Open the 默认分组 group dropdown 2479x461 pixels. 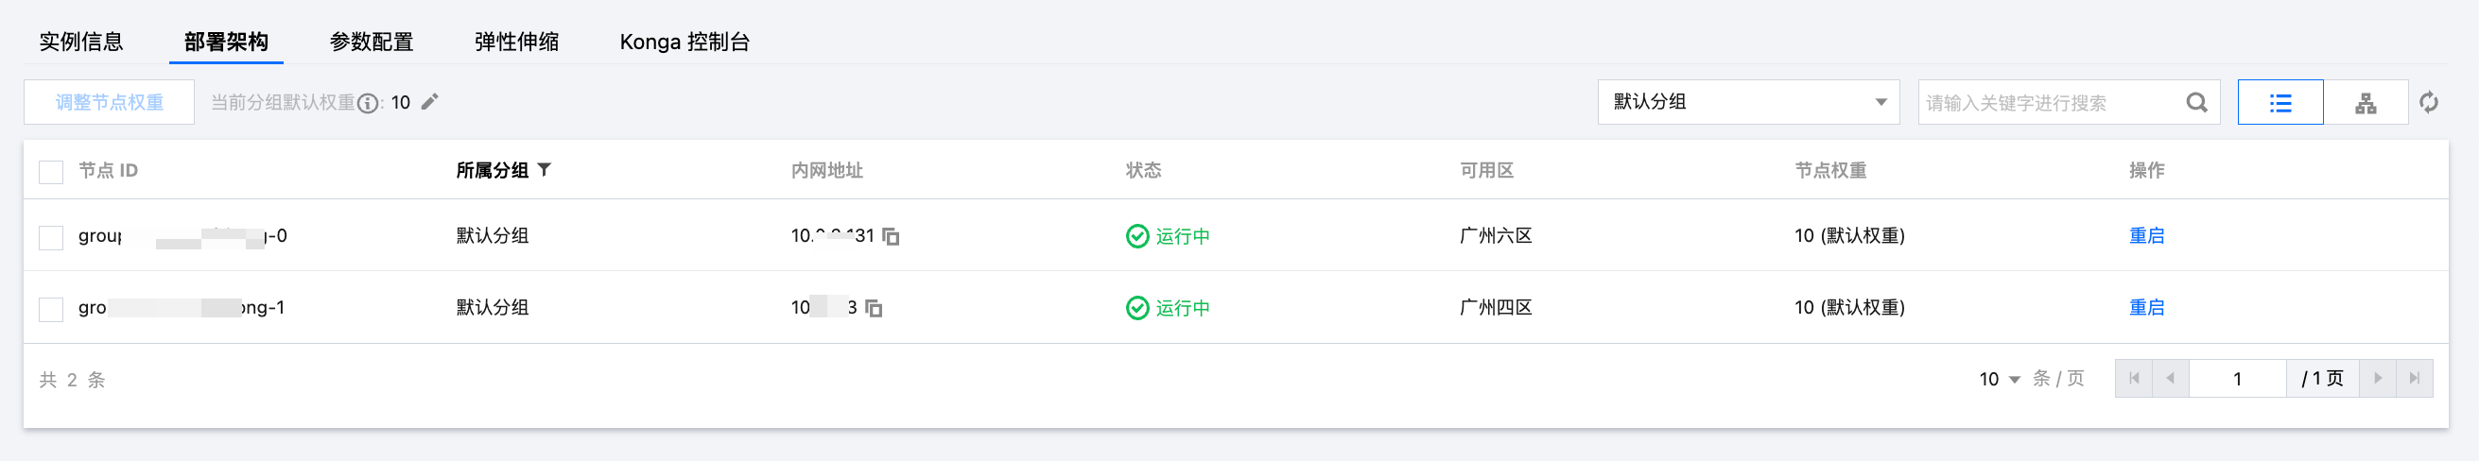(1748, 102)
